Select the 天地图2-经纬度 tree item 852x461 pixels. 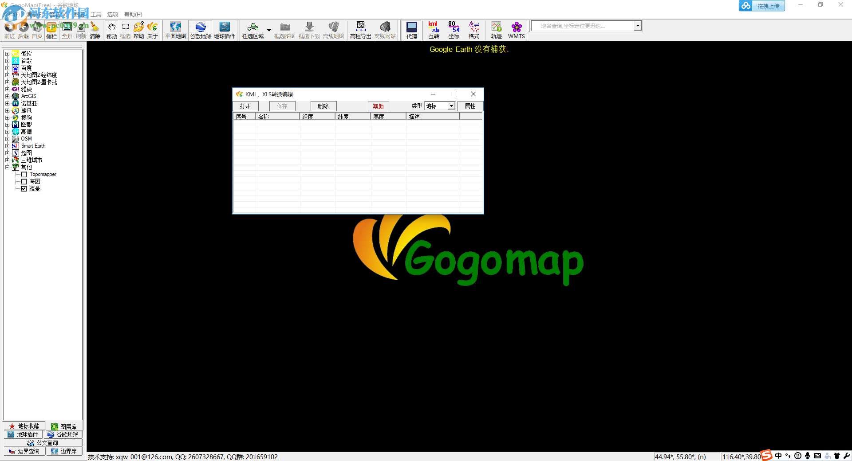point(39,75)
